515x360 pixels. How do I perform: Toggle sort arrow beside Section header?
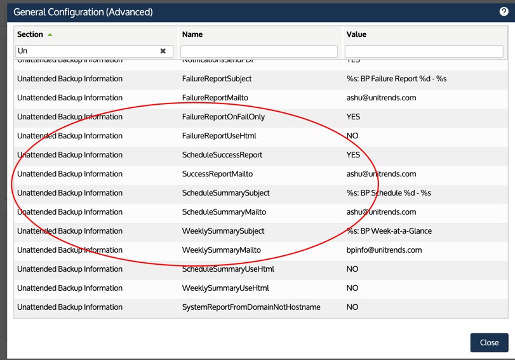[x=50, y=34]
